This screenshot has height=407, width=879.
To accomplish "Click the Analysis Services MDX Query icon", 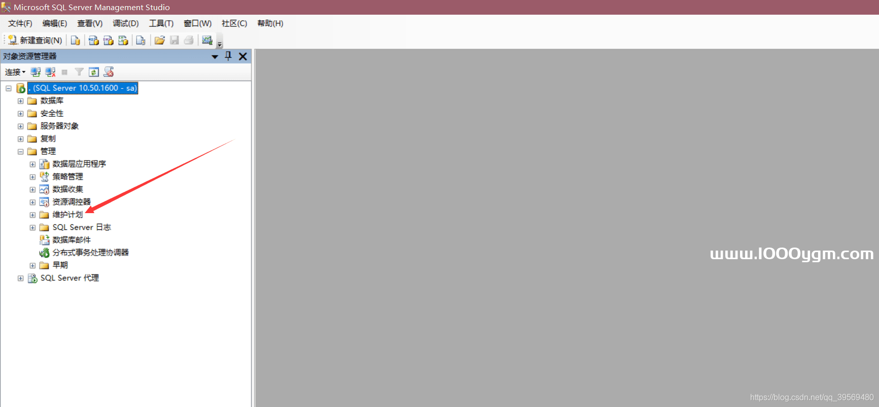I will click(93, 40).
